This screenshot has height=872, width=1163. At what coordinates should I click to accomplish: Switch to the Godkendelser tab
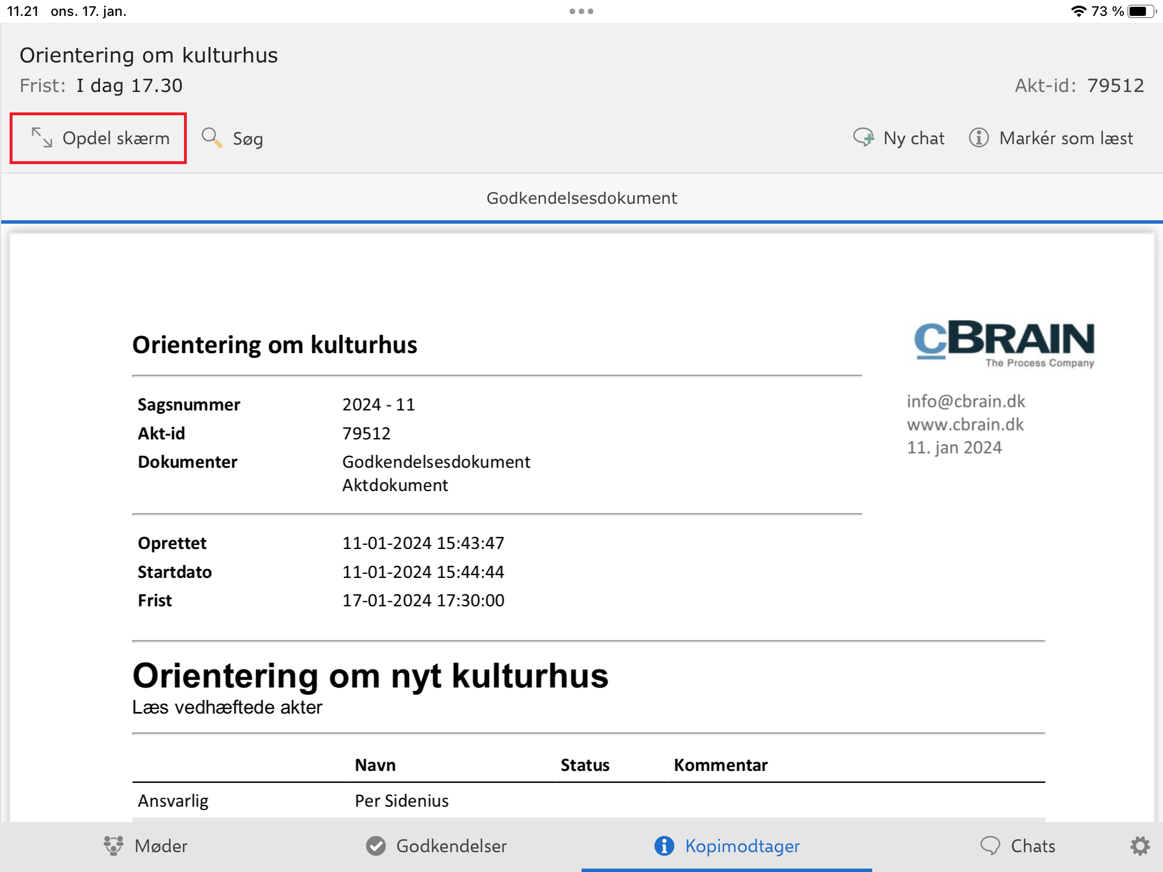coord(451,846)
